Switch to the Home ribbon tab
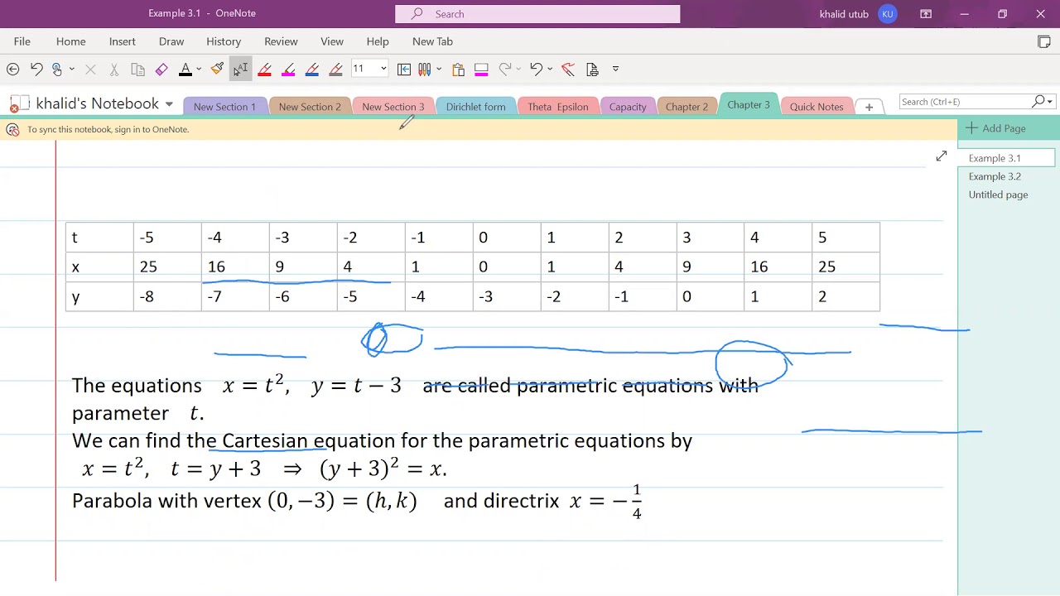Screen dimensions: 1060x596 tap(71, 41)
